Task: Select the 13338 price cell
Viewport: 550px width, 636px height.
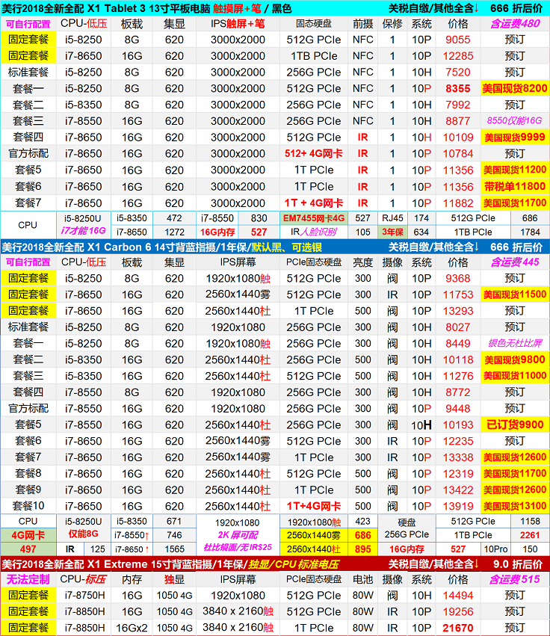Action: 458,457
